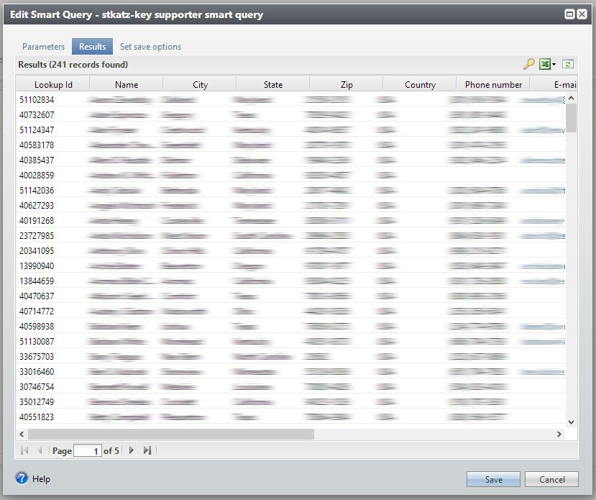
Task: Select the Results tab
Action: (92, 47)
